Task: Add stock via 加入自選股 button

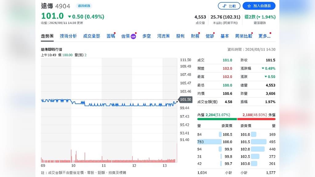Action: 259,6
